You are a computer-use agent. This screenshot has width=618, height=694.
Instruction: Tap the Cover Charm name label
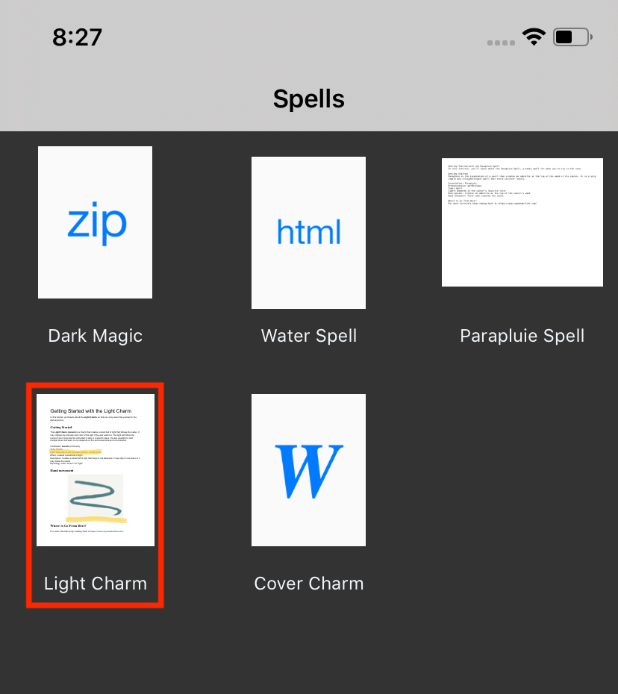308,584
